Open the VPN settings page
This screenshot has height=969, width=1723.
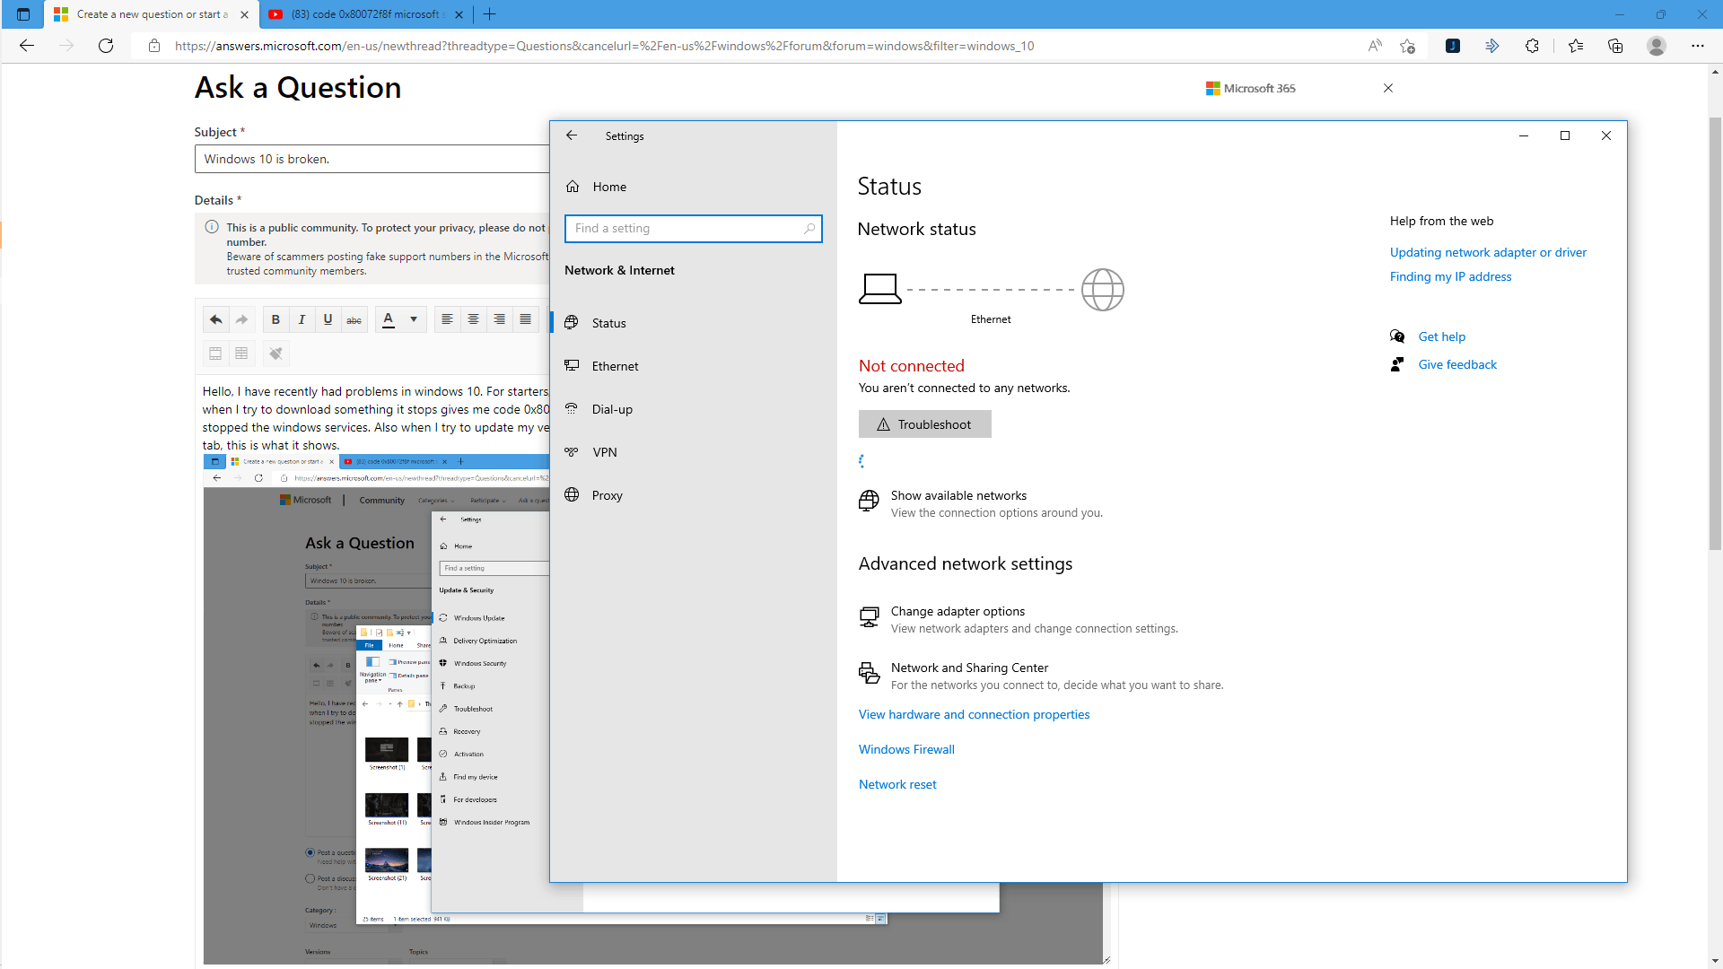694,452
